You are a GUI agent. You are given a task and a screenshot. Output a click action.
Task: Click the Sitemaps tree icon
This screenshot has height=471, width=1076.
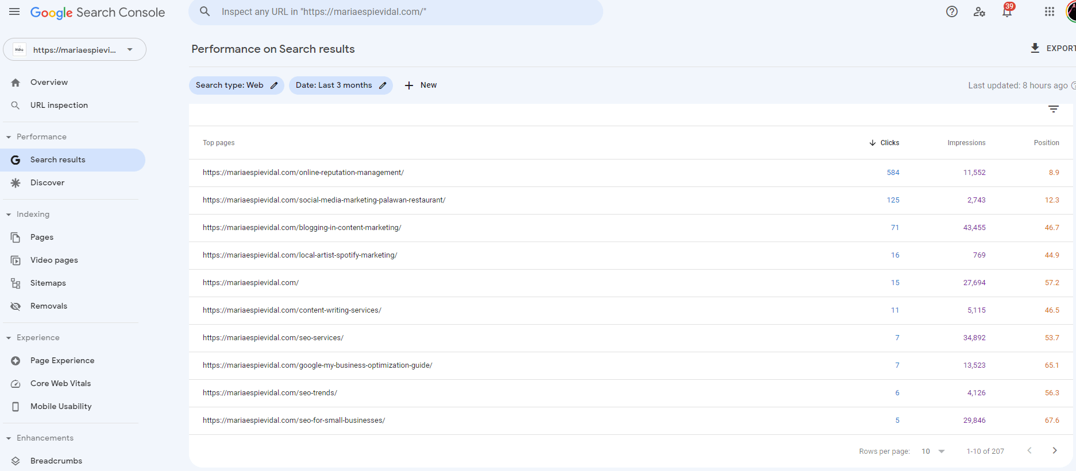(16, 283)
